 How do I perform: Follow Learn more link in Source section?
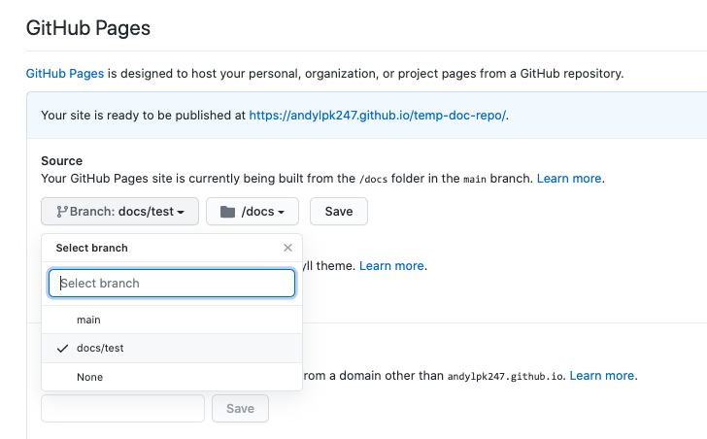569,179
